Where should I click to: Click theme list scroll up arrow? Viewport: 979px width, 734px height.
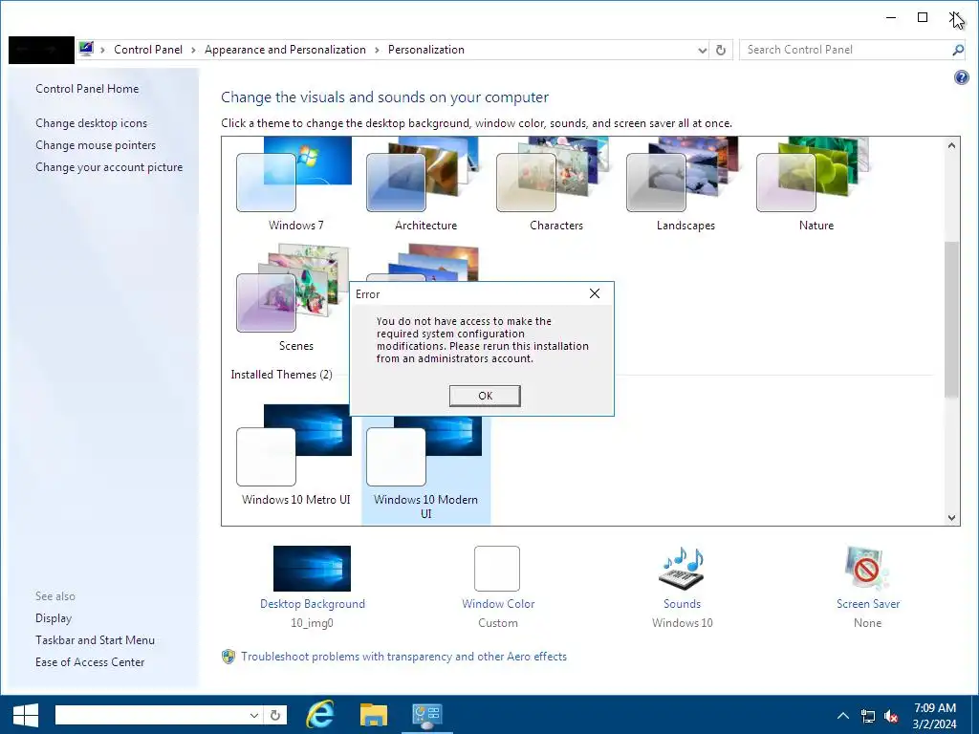click(951, 145)
